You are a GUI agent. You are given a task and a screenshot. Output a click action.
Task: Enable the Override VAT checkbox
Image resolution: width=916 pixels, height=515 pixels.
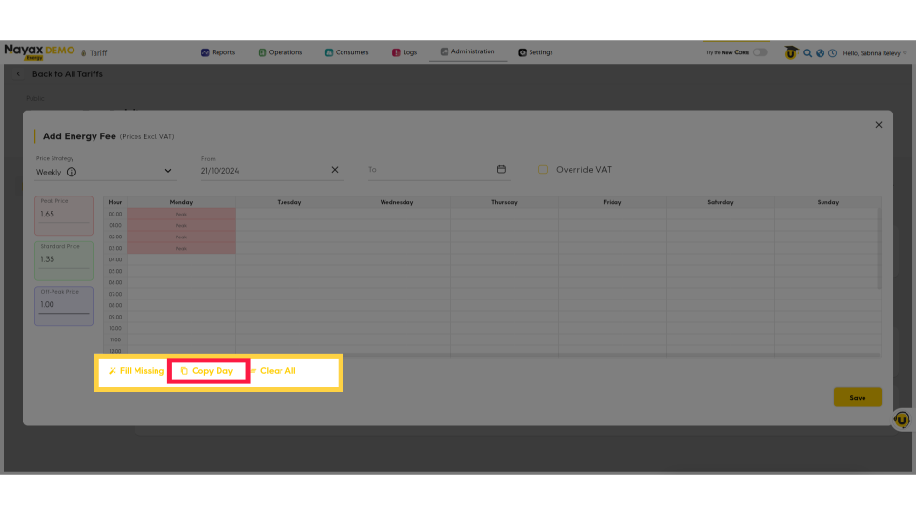pos(542,170)
